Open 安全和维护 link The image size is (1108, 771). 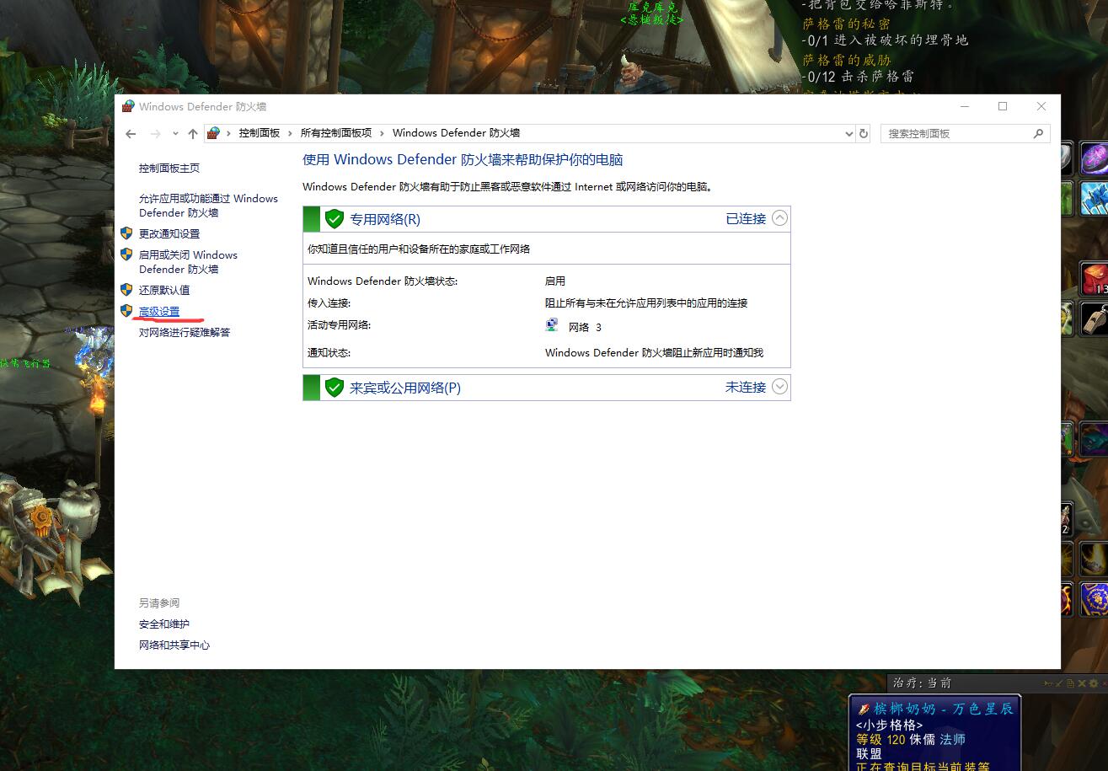pyautogui.click(x=164, y=624)
